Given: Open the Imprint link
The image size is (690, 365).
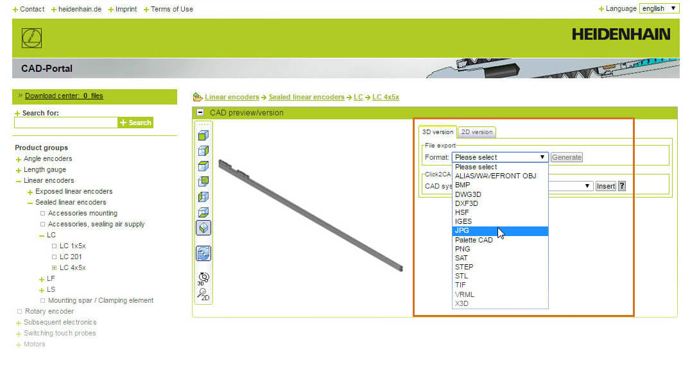Looking at the screenshot, I should pyautogui.click(x=126, y=9).
